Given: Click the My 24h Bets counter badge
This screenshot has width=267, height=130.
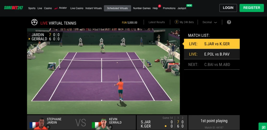Looking at the screenshot, I should 177,22.
